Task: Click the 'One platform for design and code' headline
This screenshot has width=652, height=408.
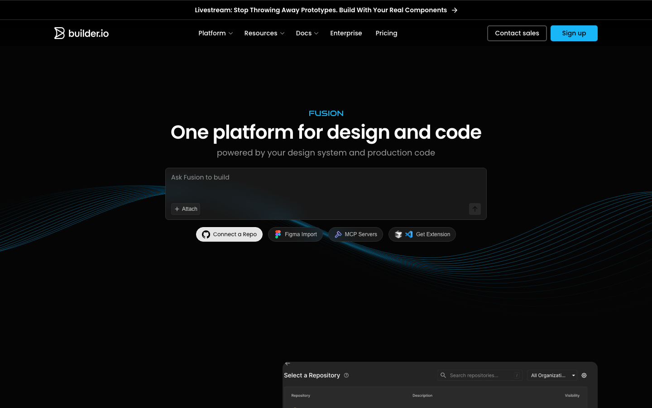Action: tap(326, 132)
